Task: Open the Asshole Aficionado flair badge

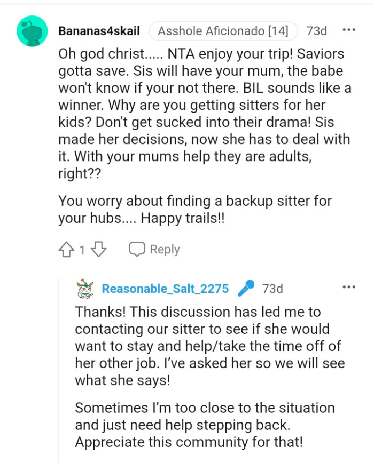Action: pos(223,31)
